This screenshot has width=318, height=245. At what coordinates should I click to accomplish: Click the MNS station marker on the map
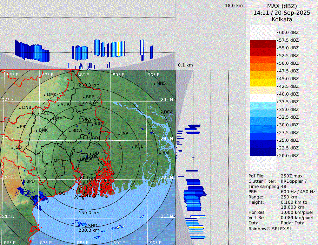tap(154, 84)
